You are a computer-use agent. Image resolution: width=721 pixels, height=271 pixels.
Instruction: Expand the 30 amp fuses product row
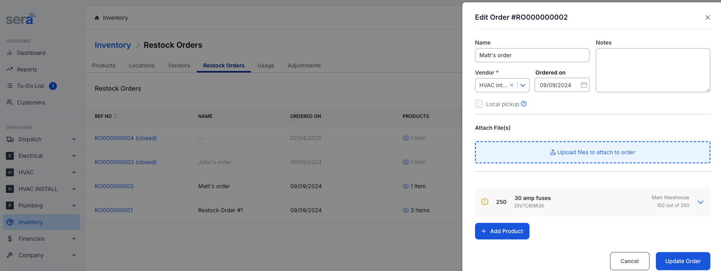[x=700, y=202]
